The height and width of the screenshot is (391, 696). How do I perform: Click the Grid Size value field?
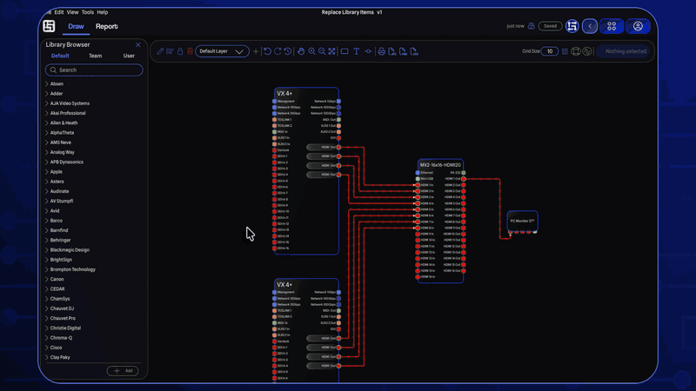coord(550,51)
